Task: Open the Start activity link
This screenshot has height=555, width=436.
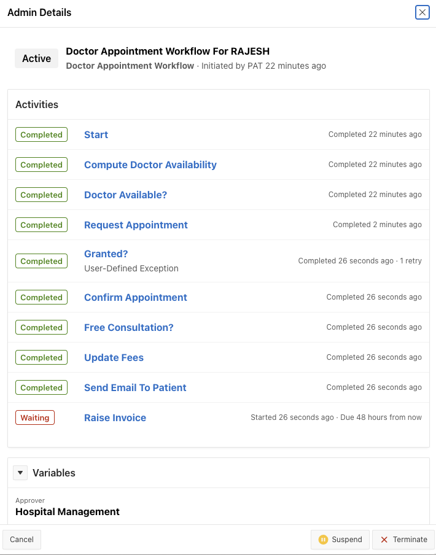Action: click(x=96, y=135)
